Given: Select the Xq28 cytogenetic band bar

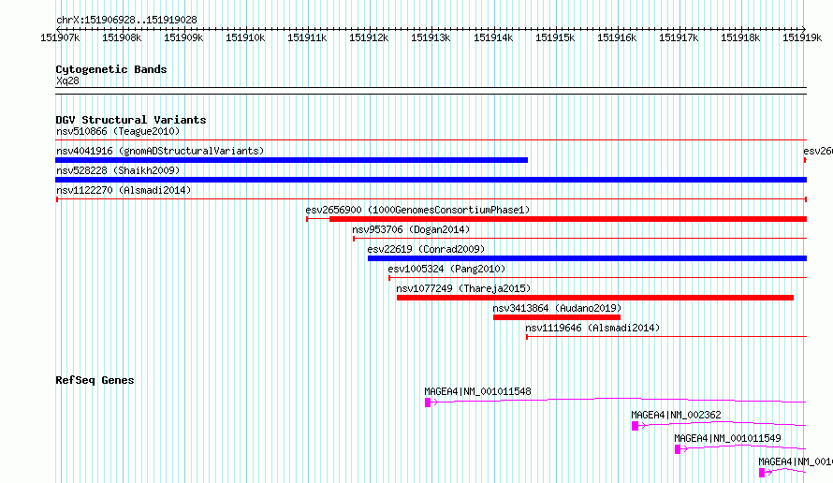Looking at the screenshot, I should coord(431,91).
